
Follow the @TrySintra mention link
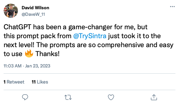(x=90, y=36)
